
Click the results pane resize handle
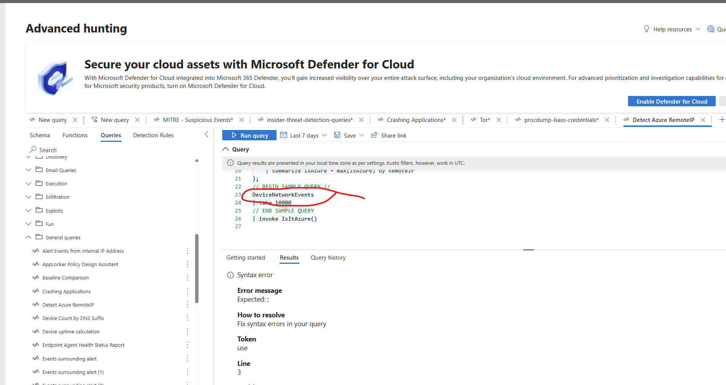528,250
